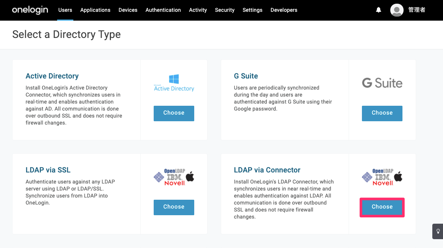Screen dimensions: 443x248
Task: Click the LDAP via Connector description text
Action: click(x=283, y=199)
